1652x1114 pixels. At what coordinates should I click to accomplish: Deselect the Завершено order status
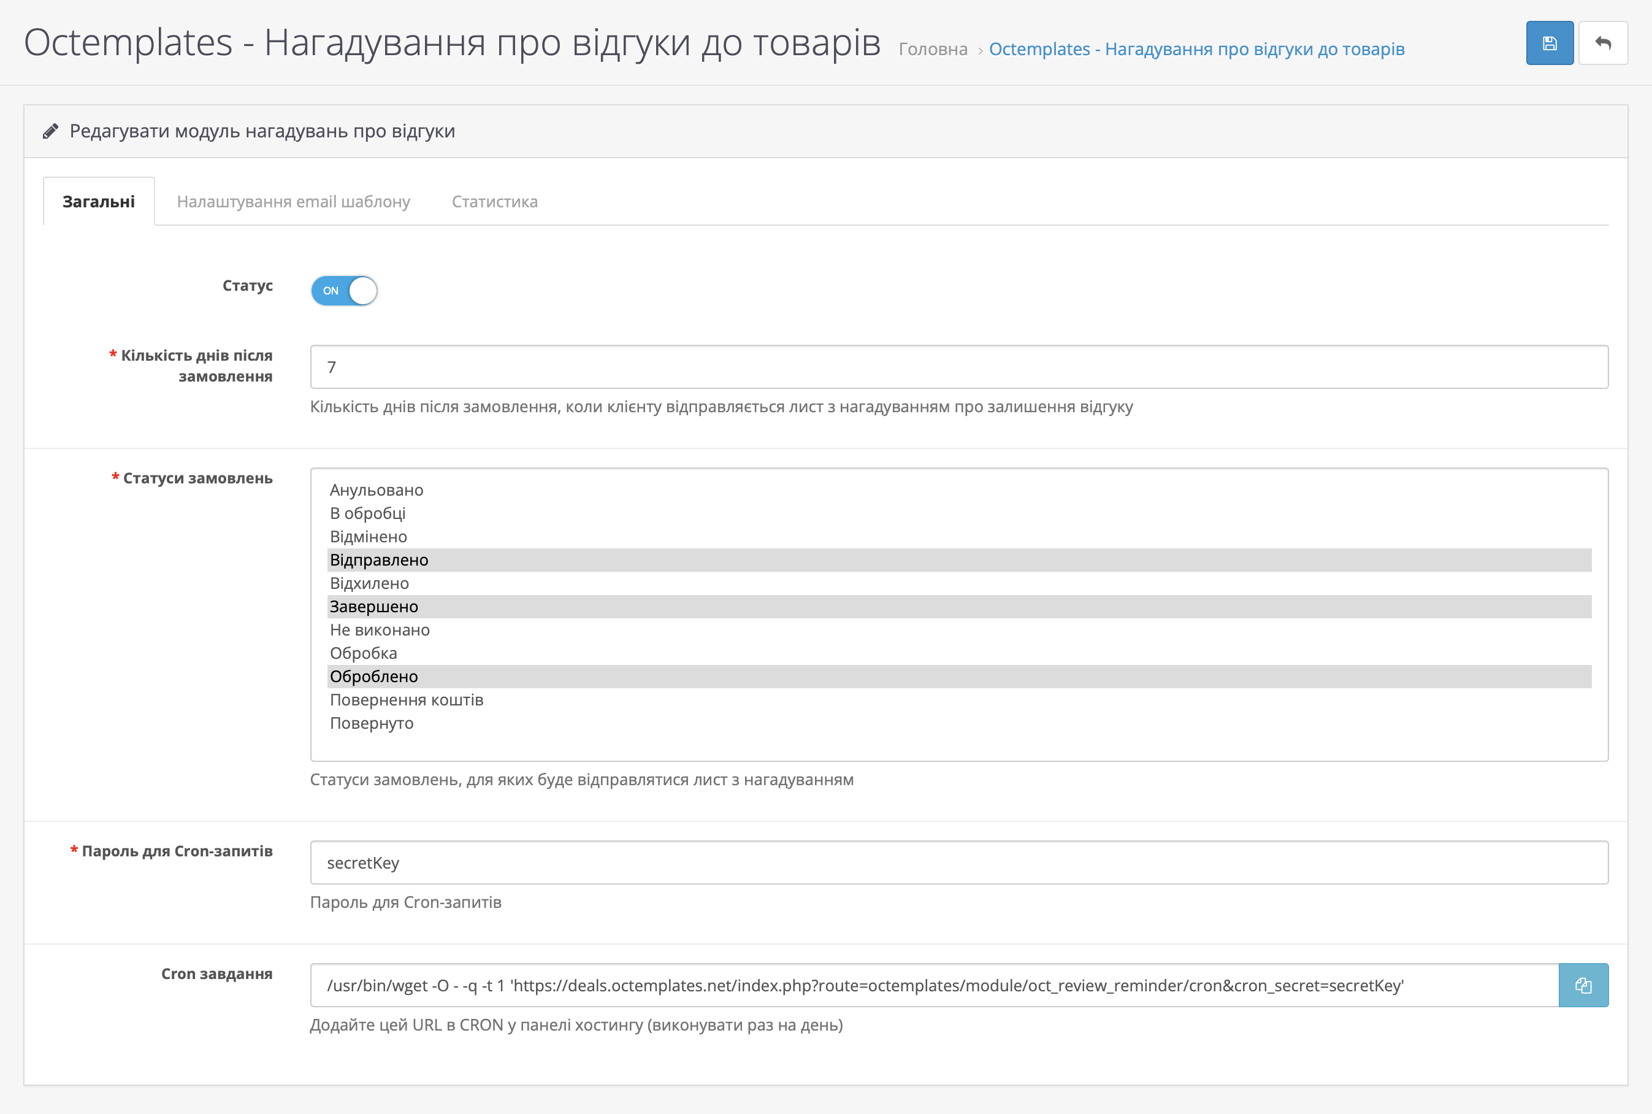tap(374, 607)
